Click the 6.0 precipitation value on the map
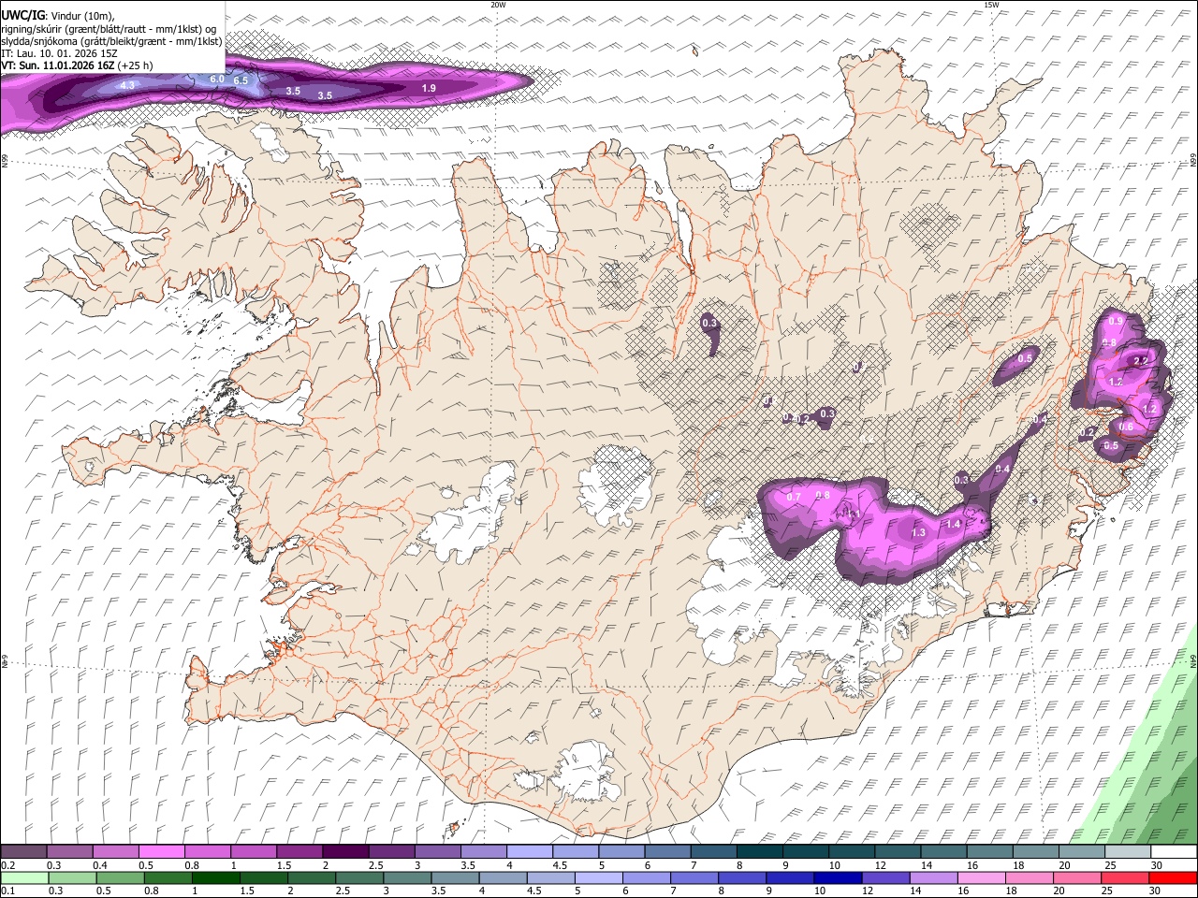Screen dimensions: 1198x898 click(x=217, y=79)
